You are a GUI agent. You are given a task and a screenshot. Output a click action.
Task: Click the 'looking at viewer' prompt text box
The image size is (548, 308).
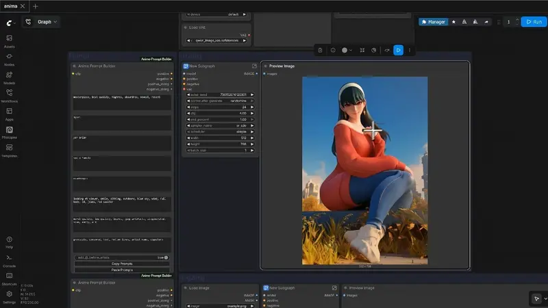coord(122,204)
